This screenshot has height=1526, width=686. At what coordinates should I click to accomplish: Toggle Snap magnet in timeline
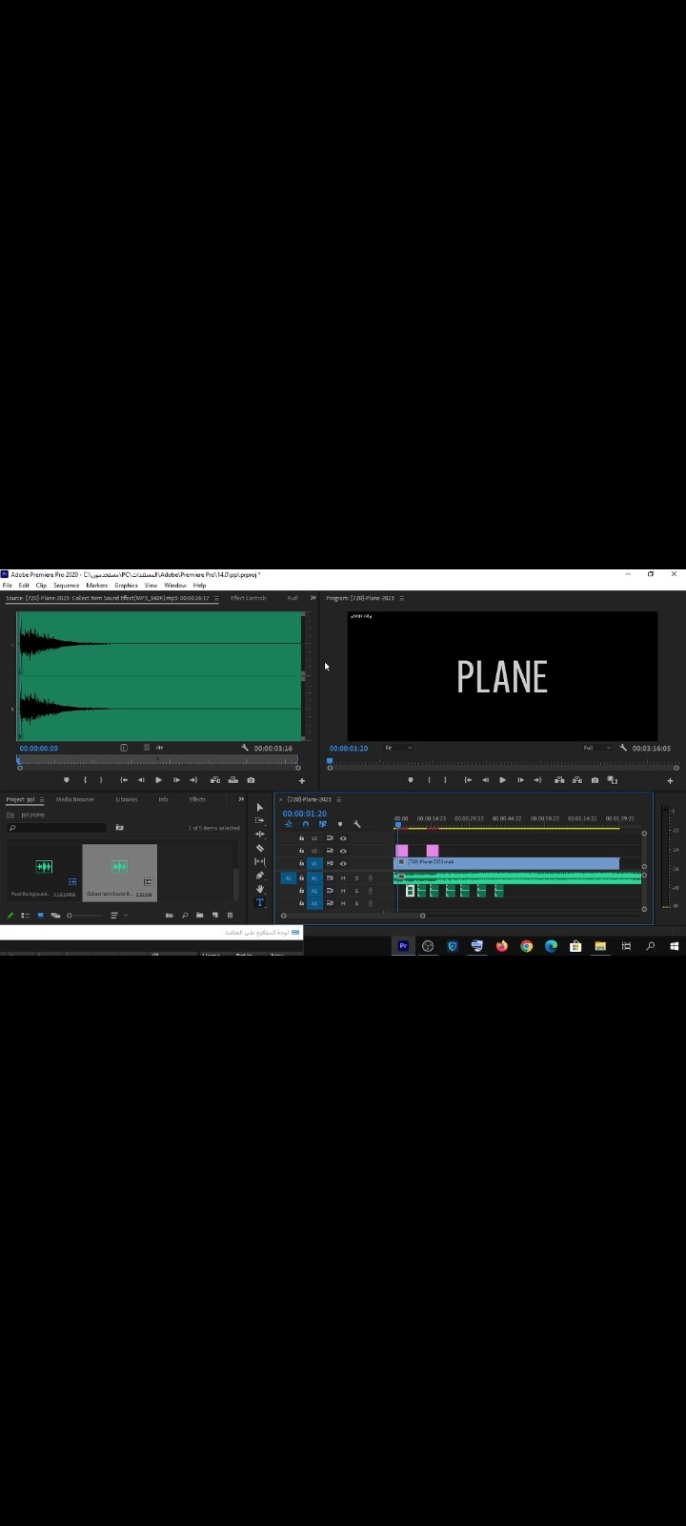pyautogui.click(x=306, y=824)
